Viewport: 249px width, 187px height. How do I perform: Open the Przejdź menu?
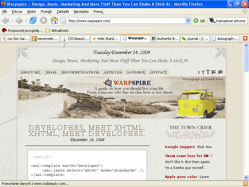[46, 12]
